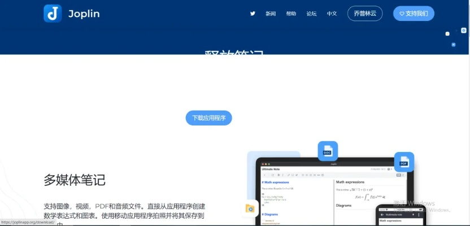Screen dimensions: 470x226
Task: Click the joplinapp.org/download status URL
Action: [x=28, y=223]
